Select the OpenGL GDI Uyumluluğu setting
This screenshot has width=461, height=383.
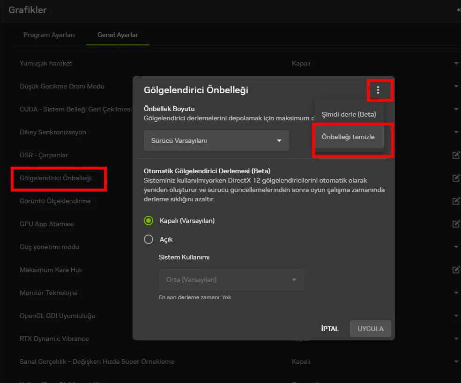tap(57, 316)
